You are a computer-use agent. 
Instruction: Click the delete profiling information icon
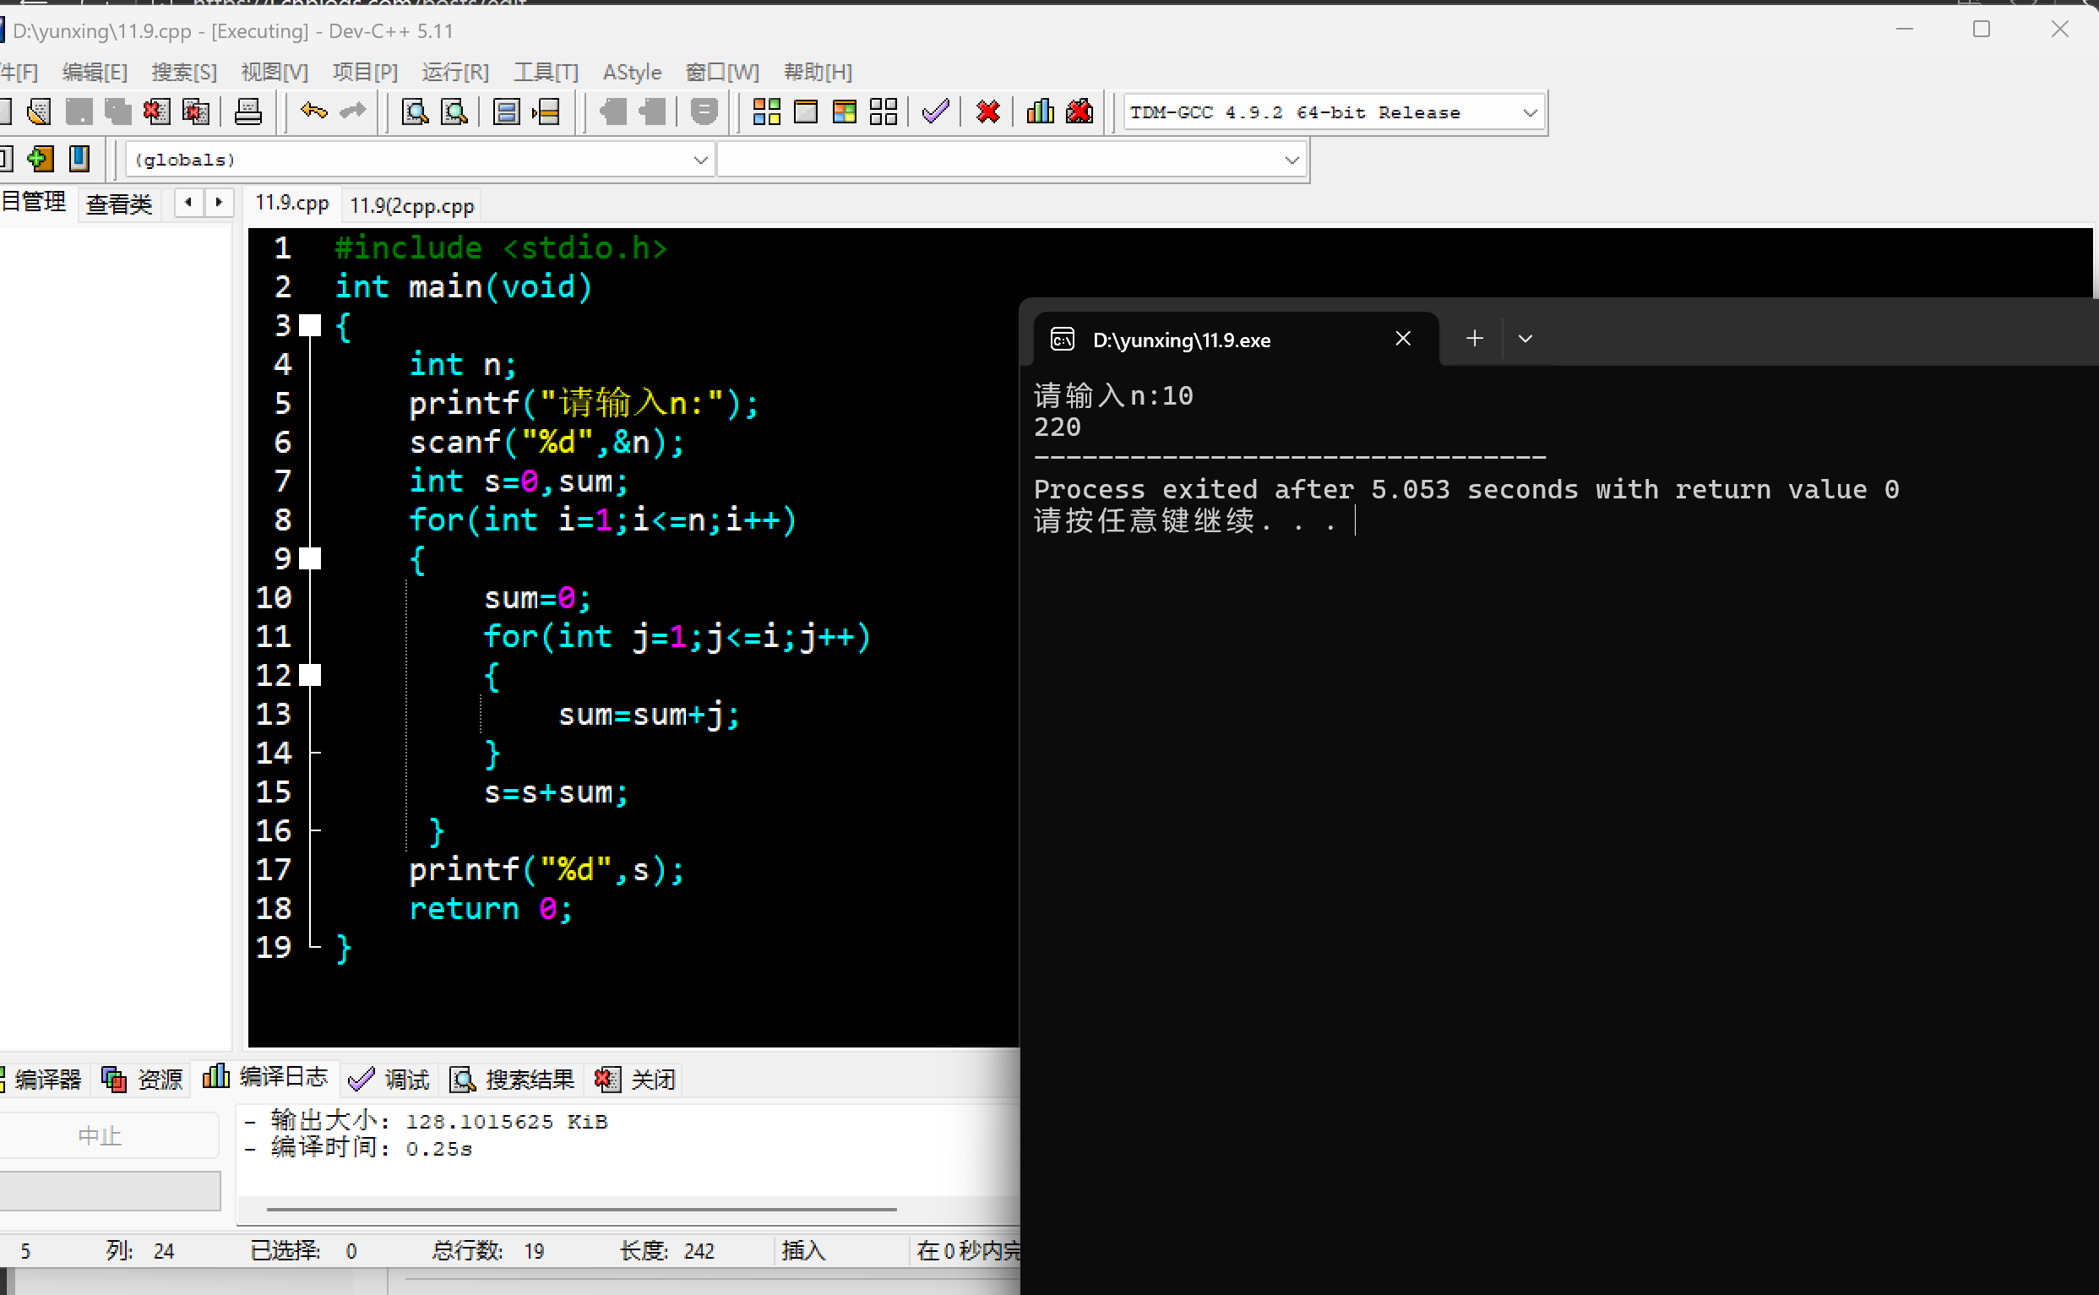tap(1079, 112)
